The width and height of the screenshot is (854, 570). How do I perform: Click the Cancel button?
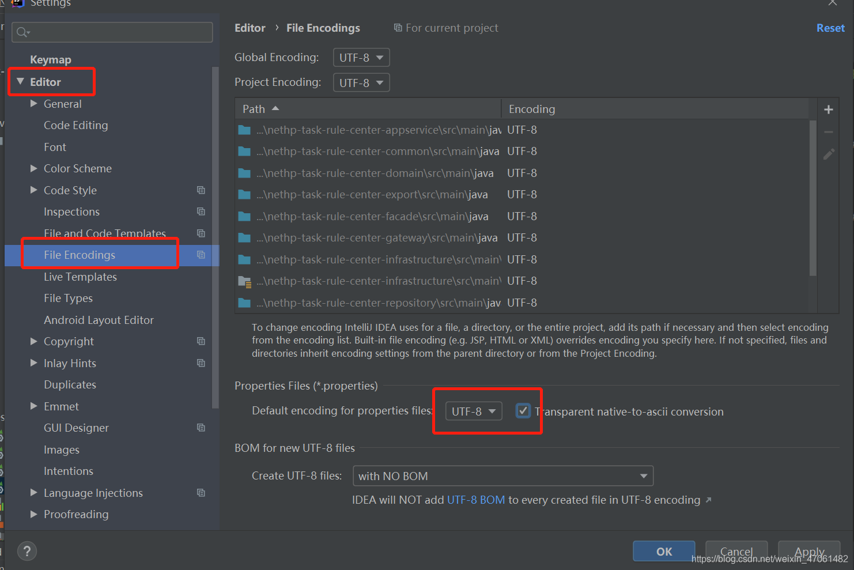click(736, 551)
